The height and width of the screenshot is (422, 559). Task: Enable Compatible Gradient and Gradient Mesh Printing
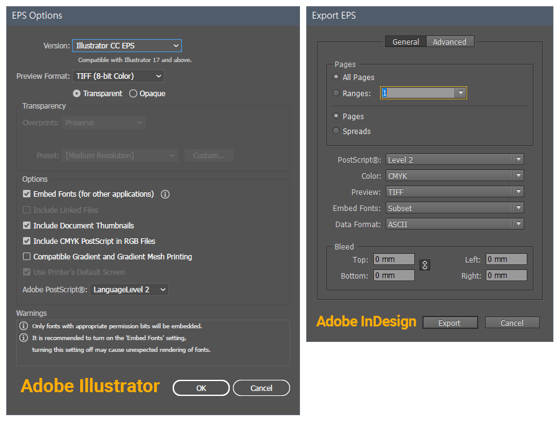pyautogui.click(x=27, y=256)
